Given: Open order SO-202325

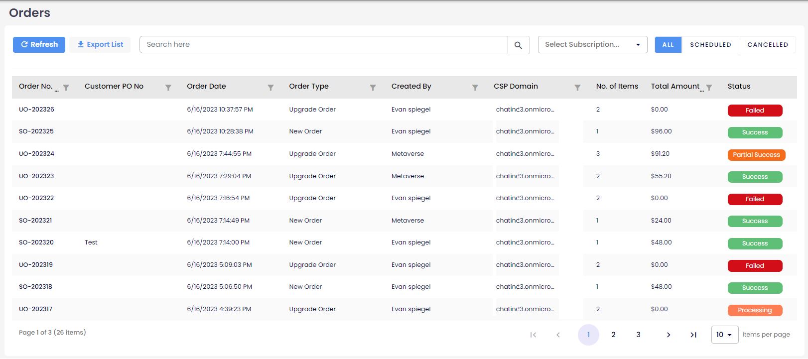Looking at the screenshot, I should (x=36, y=131).
